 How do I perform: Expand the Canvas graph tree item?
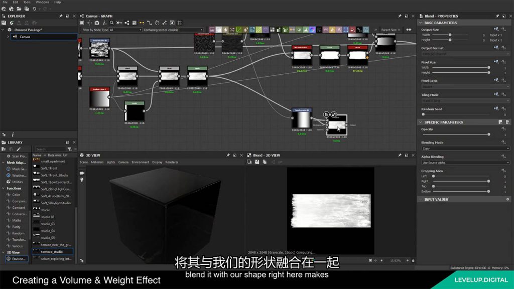pos(8,37)
